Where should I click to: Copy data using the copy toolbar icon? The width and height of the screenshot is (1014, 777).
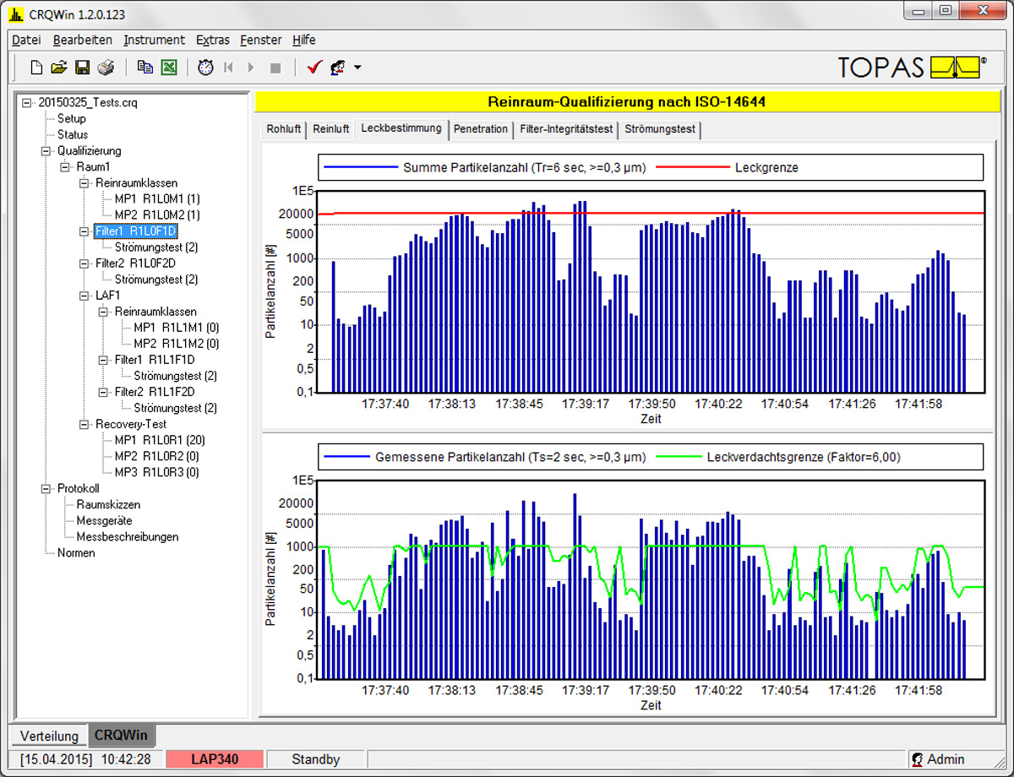point(144,68)
